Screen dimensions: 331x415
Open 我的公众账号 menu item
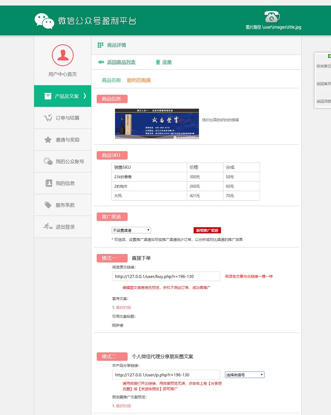click(70, 162)
